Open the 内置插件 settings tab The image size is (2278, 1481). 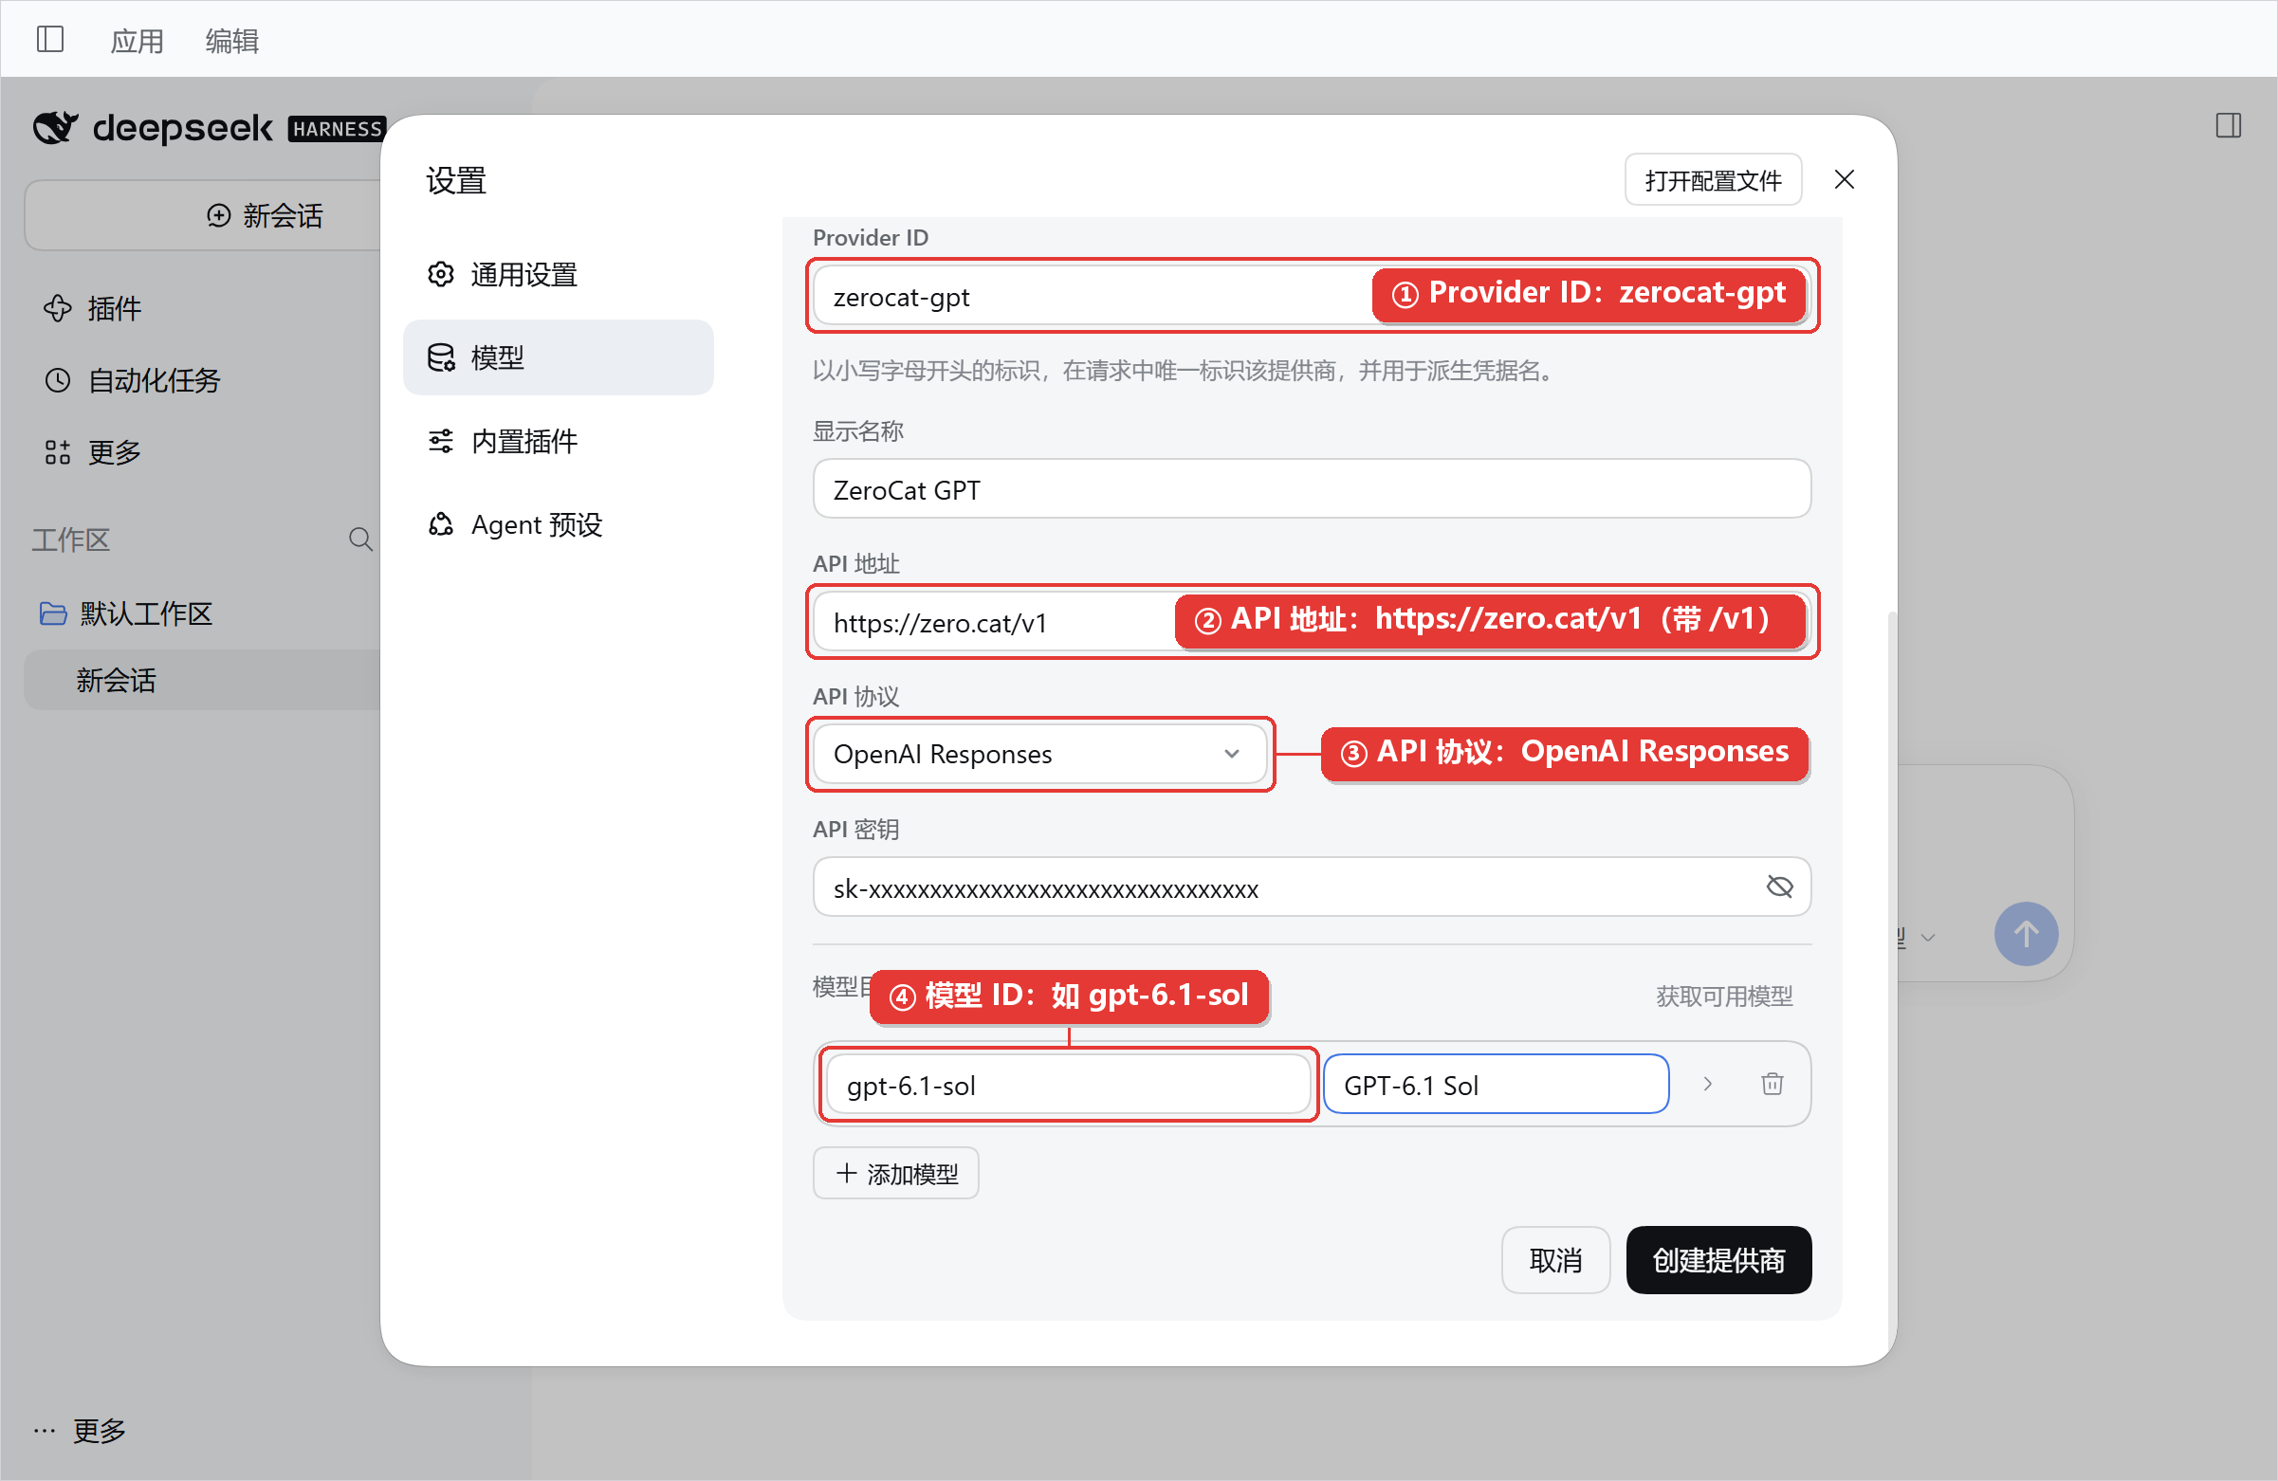pyautogui.click(x=558, y=441)
